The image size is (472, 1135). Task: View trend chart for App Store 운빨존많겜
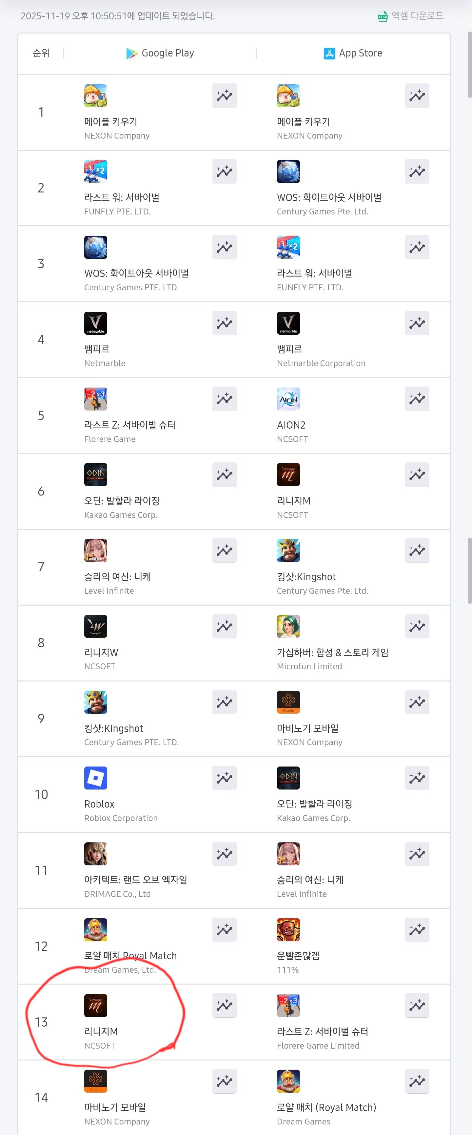point(417,929)
